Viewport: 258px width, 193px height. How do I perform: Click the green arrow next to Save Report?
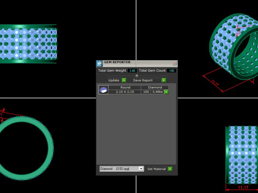[x=164, y=80]
